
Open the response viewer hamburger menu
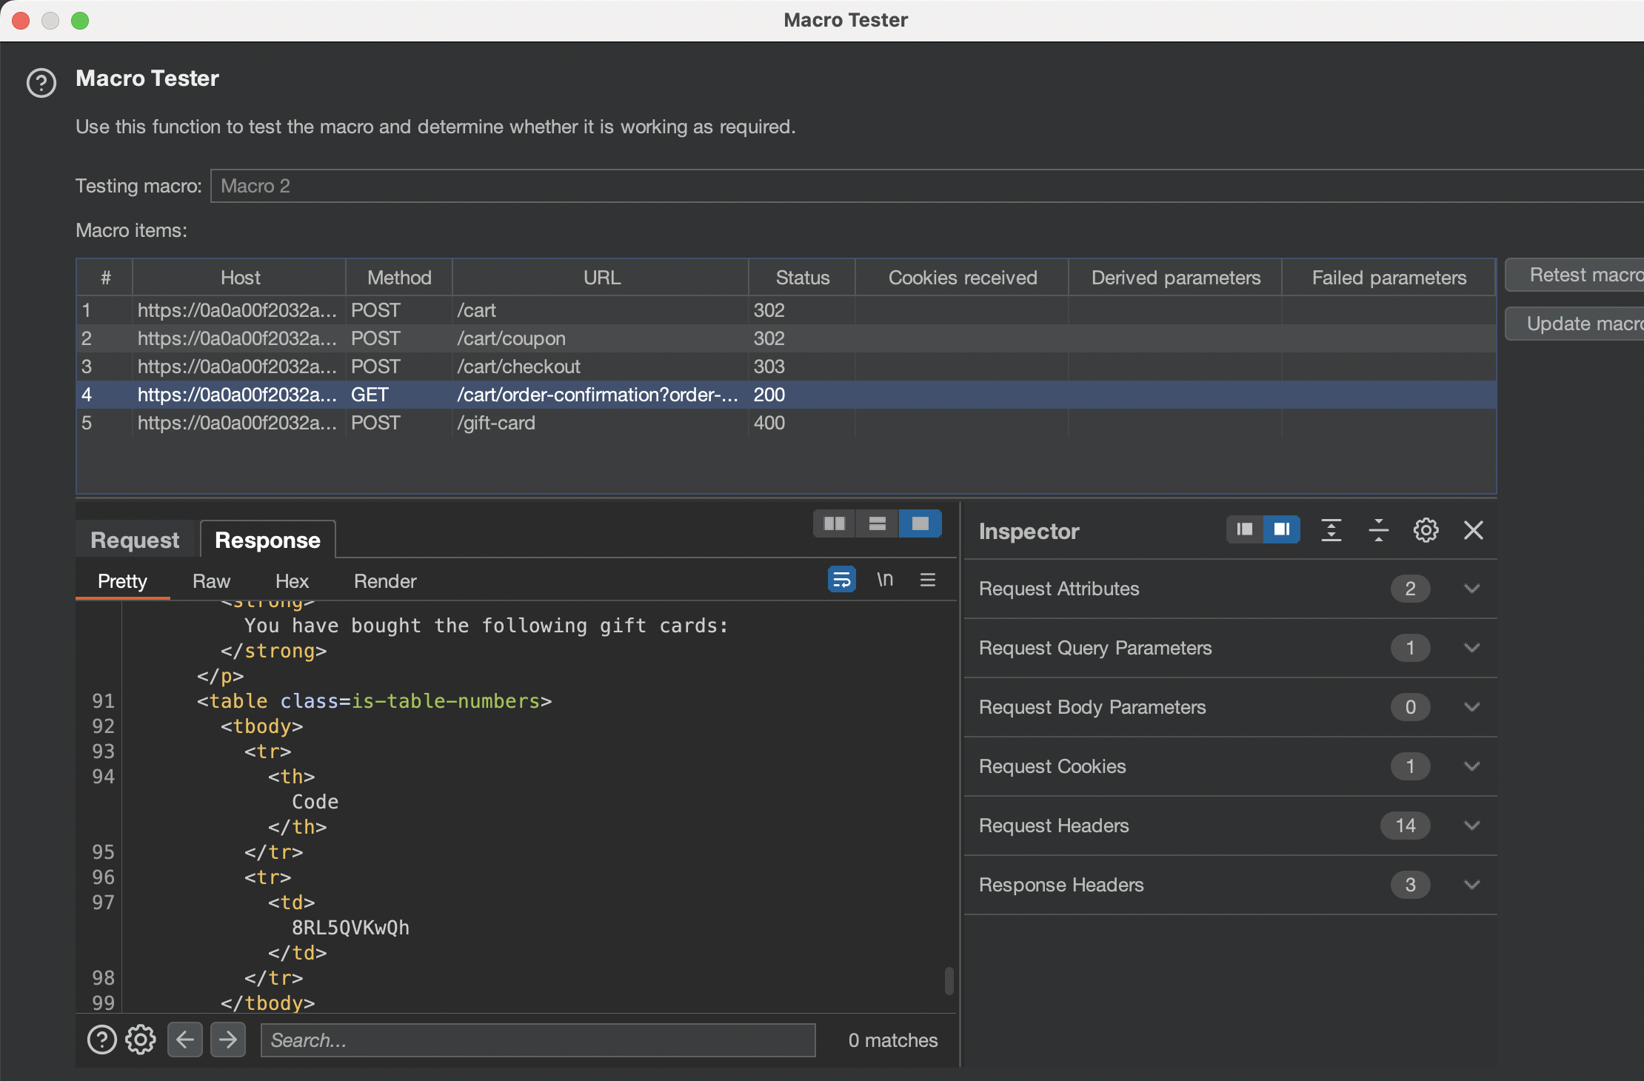[928, 580]
